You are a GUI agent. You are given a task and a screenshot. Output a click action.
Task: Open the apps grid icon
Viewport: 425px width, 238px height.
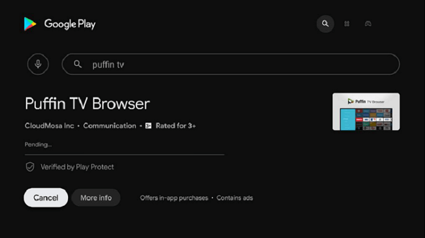[x=347, y=24]
